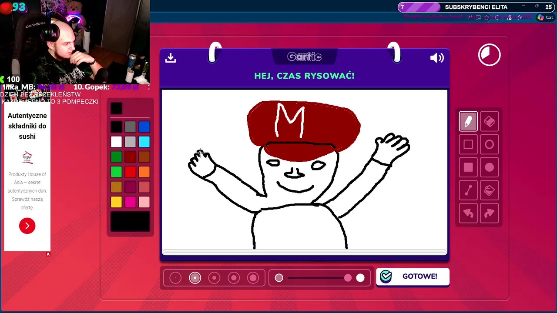Select the bright red color swatch
This screenshot has width=557, height=313.
[130, 172]
